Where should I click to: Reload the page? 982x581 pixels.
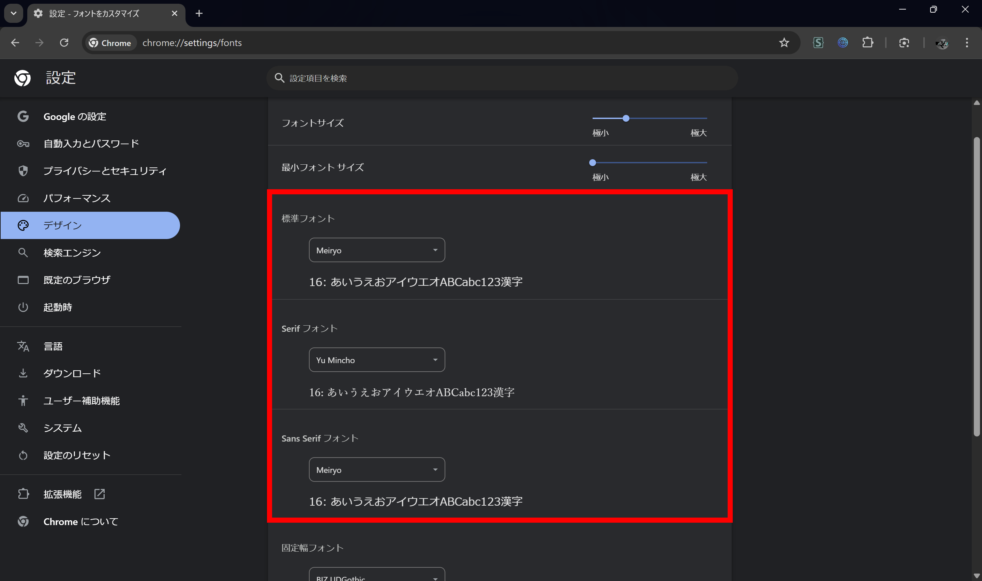64,43
